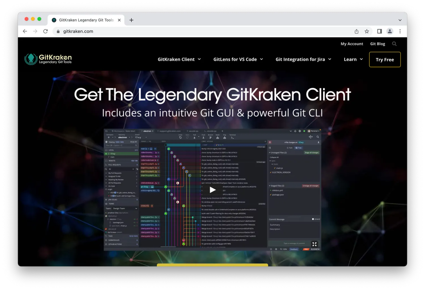Screen dimensions: 425x290
Task: Click the notification bell icon
Action: pos(295,131)
